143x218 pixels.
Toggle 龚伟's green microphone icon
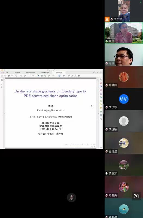107,41
